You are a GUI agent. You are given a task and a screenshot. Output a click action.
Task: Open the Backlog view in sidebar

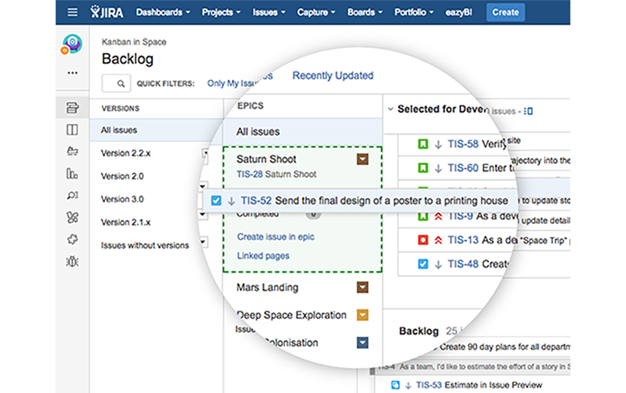pos(72,107)
